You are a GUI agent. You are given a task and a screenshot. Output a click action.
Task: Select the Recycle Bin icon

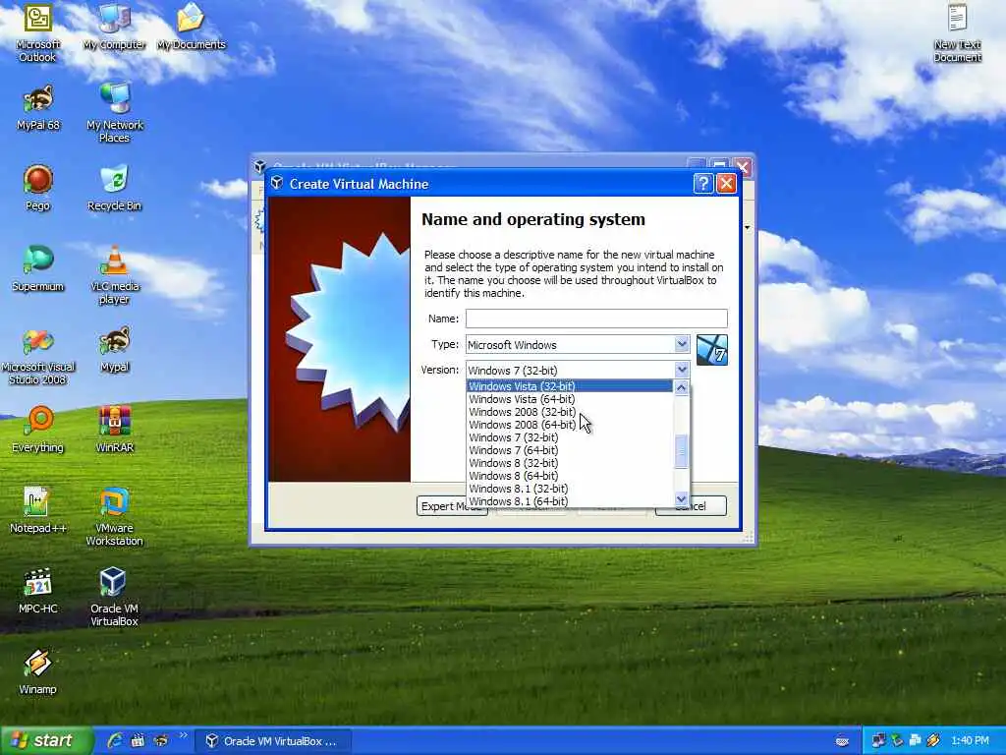point(114,189)
